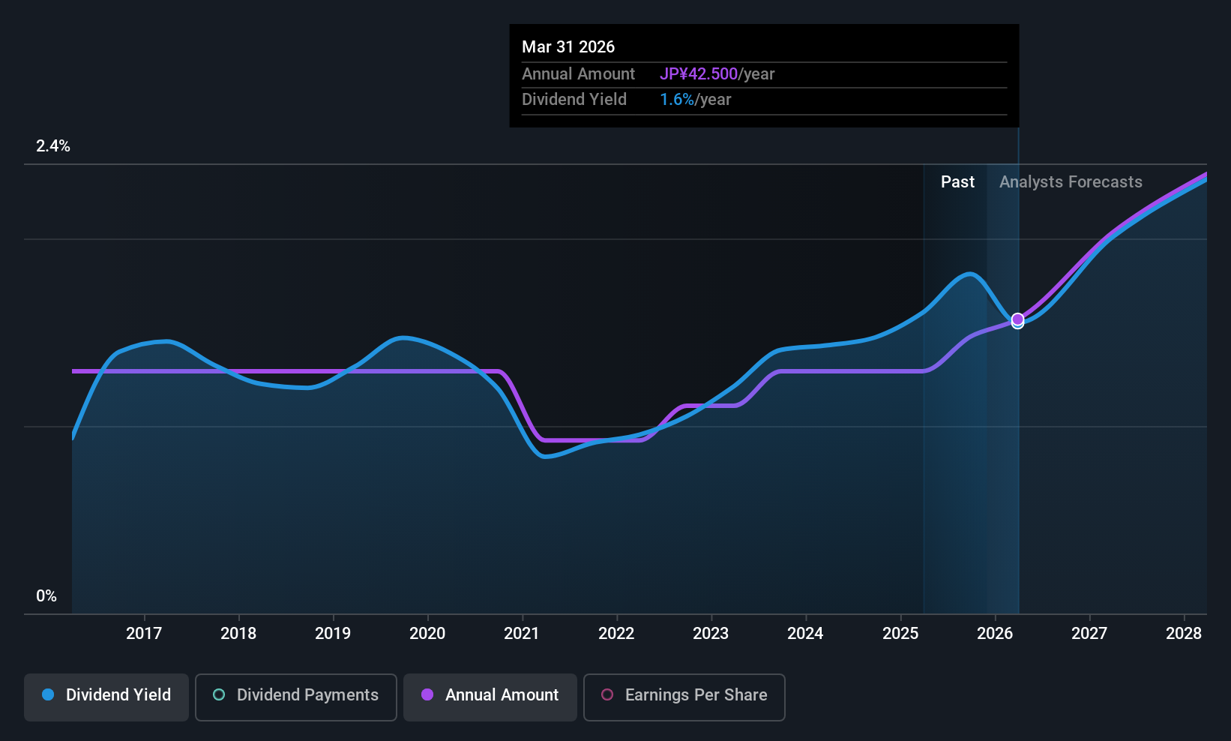The height and width of the screenshot is (741, 1231).
Task: Click the 2017 axis label
Action: click(144, 633)
